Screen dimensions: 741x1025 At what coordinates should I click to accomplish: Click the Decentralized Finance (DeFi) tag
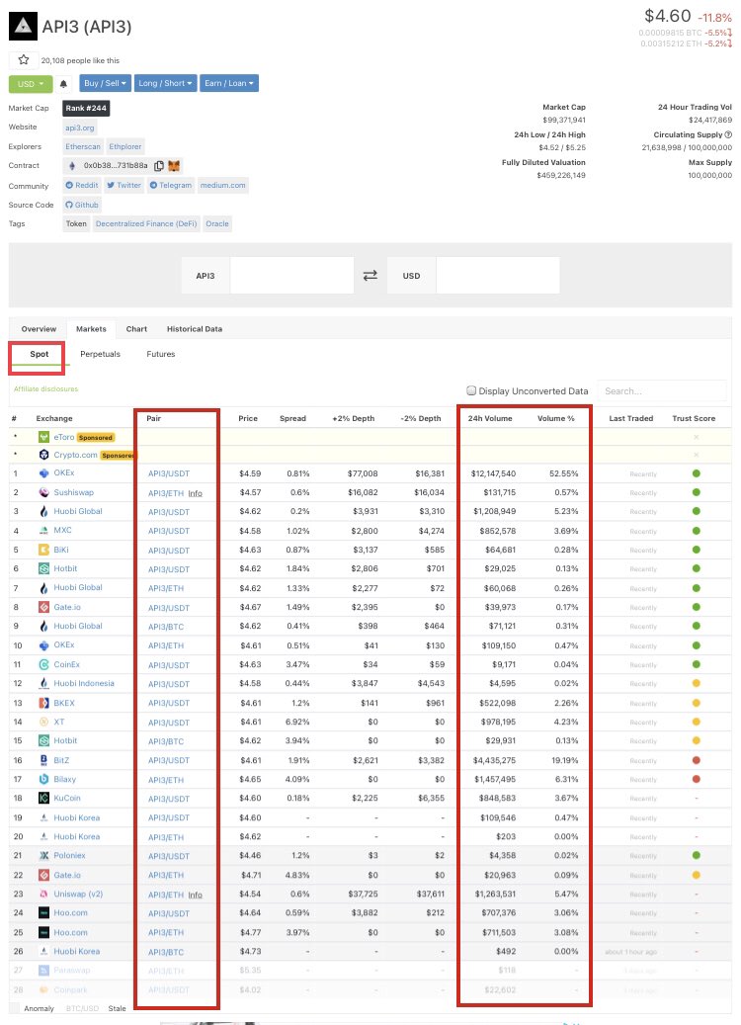point(146,223)
